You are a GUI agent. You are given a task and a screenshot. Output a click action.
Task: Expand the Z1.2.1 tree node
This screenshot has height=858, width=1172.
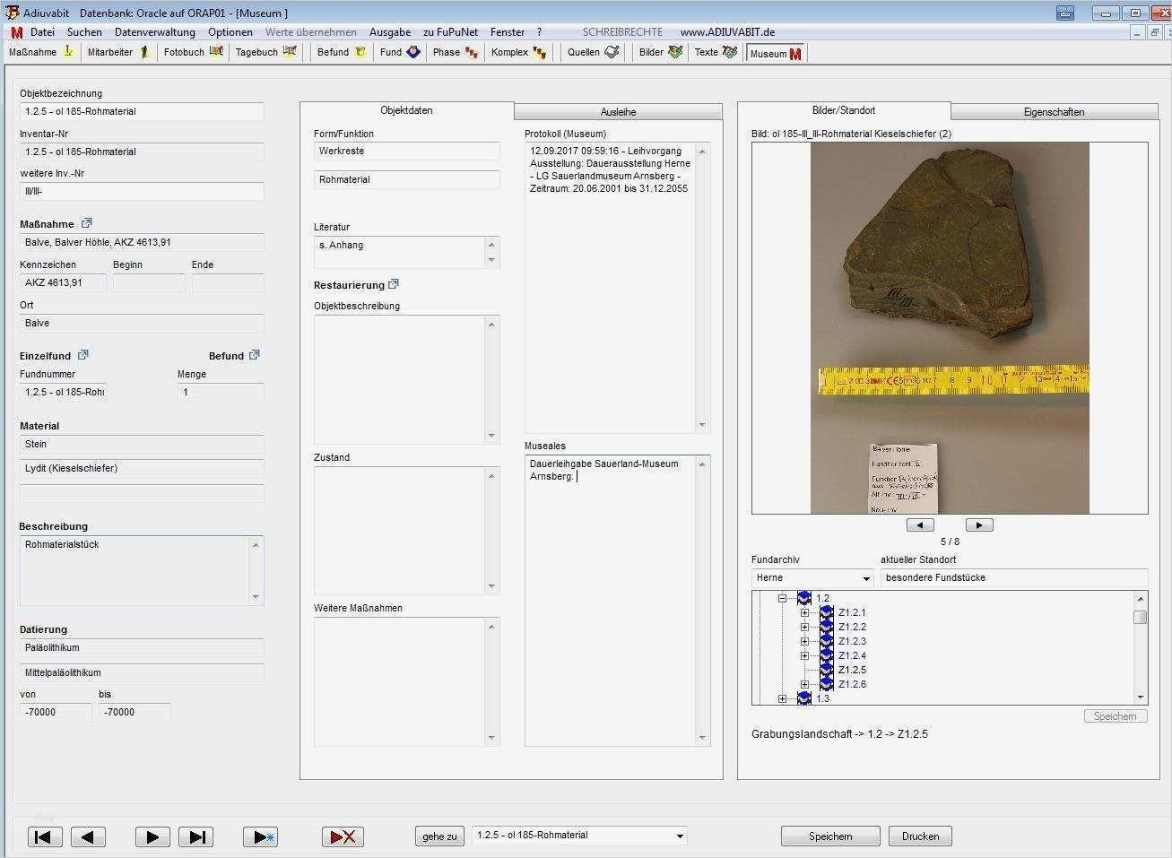804,613
